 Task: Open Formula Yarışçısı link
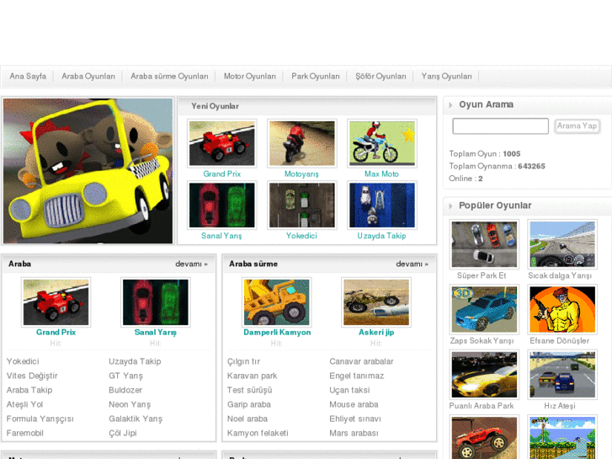click(40, 419)
